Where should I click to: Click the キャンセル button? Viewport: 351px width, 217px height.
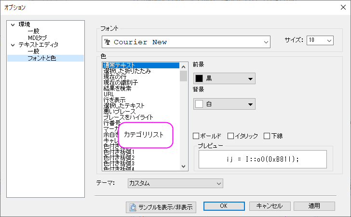270,206
